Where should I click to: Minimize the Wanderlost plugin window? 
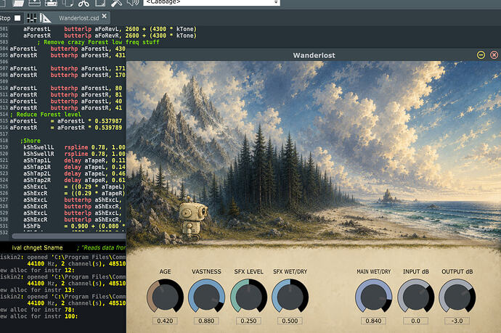click(481, 55)
